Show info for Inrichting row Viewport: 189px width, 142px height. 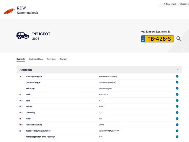[x=177, y=88]
